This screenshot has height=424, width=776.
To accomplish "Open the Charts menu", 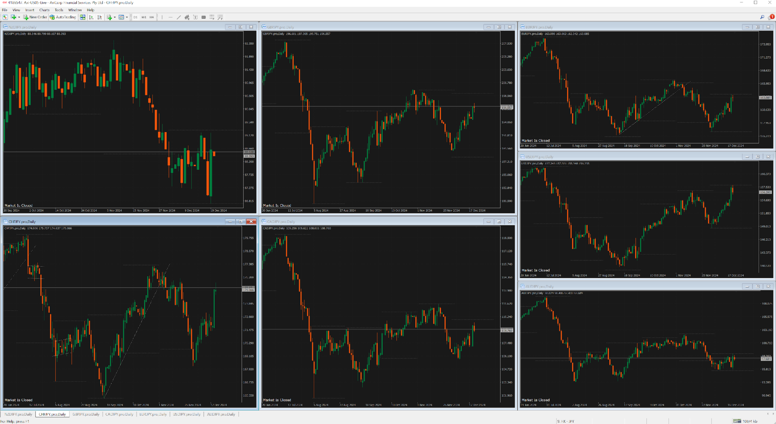I will [44, 10].
